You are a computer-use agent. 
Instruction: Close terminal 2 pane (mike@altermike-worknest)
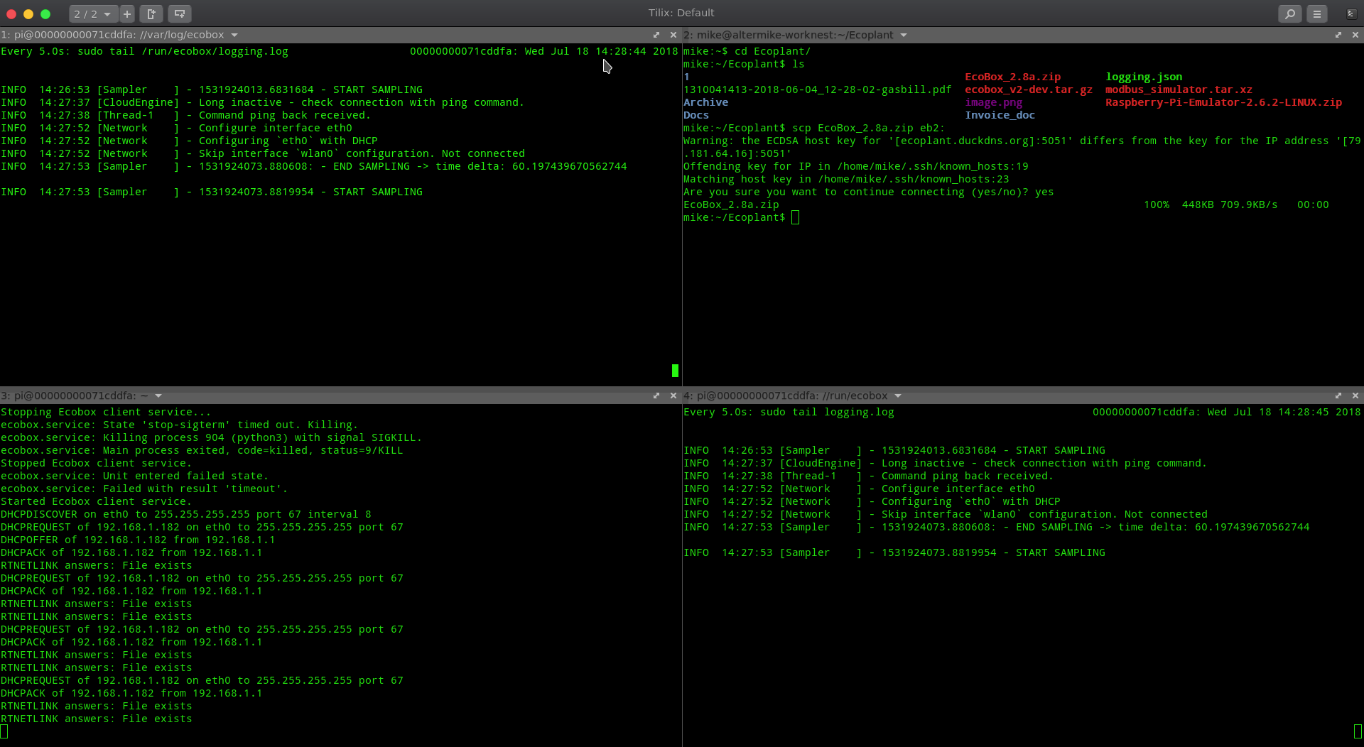tap(1355, 35)
